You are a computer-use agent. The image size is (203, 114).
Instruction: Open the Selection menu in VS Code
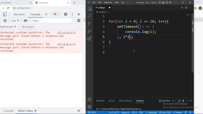coord(108,3)
